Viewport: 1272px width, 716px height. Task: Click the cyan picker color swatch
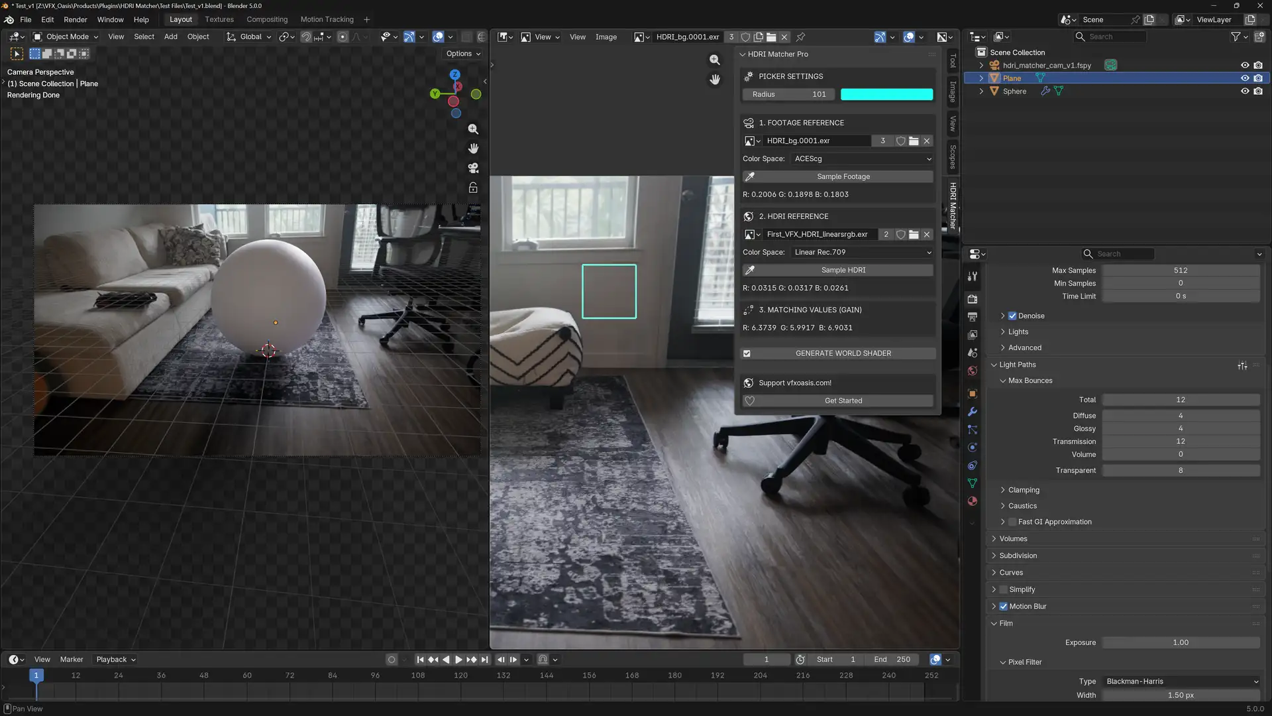[x=886, y=94]
